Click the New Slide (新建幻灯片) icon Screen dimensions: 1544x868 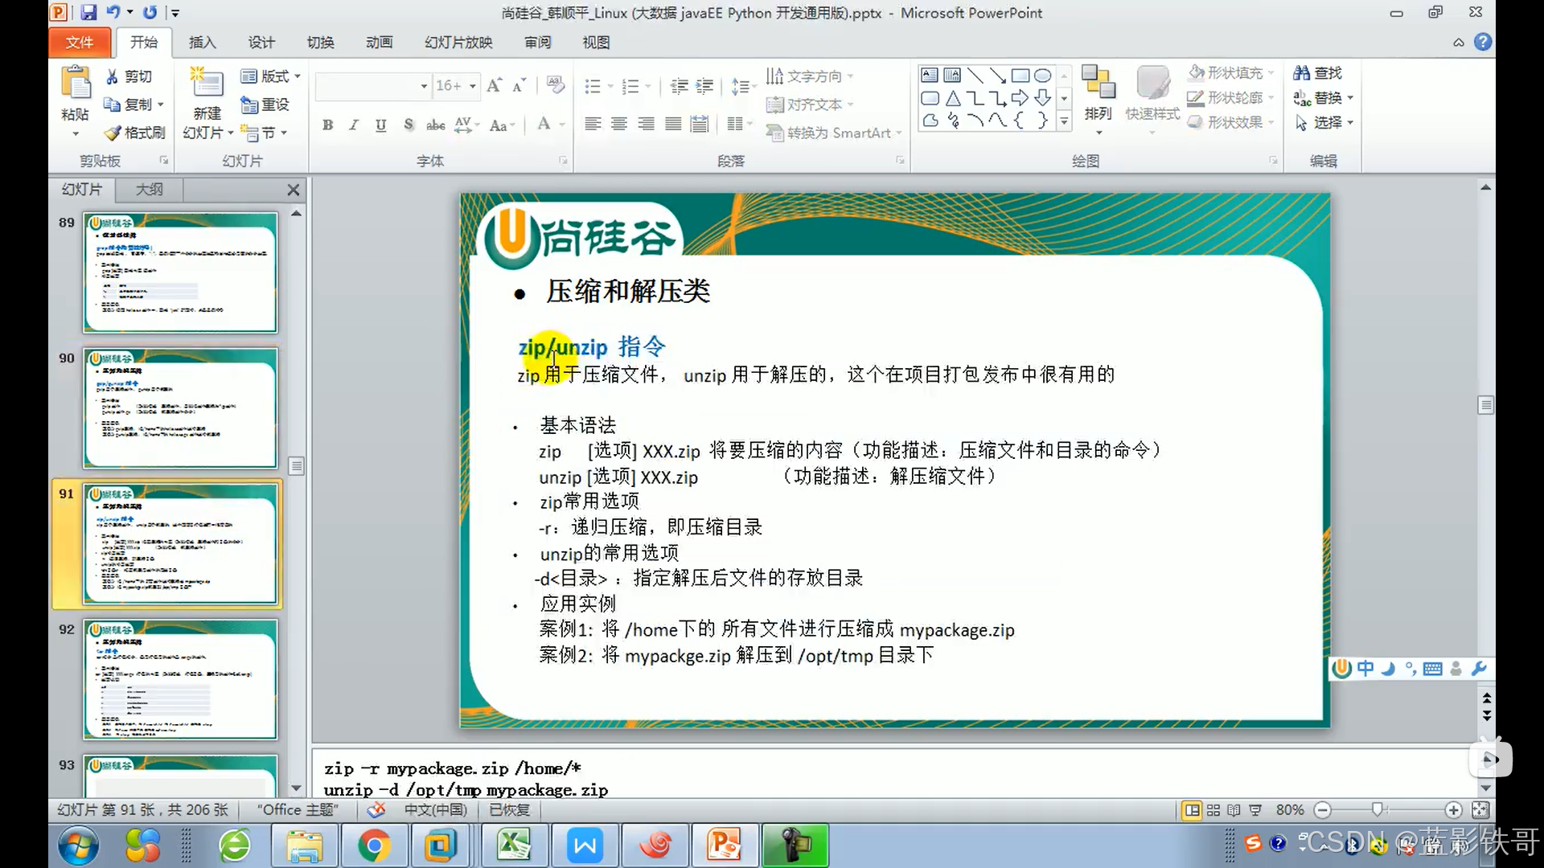pos(207,84)
